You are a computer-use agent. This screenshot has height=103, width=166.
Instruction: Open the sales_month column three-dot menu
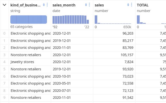89,5
